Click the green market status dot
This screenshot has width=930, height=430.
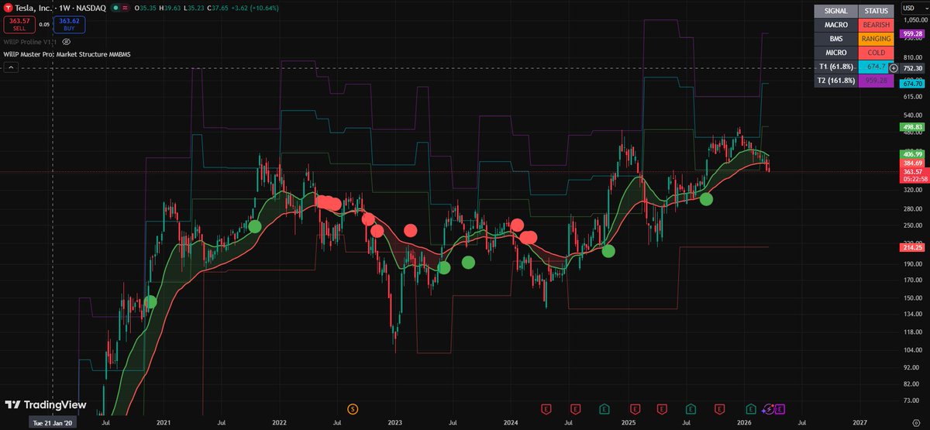tap(114, 8)
